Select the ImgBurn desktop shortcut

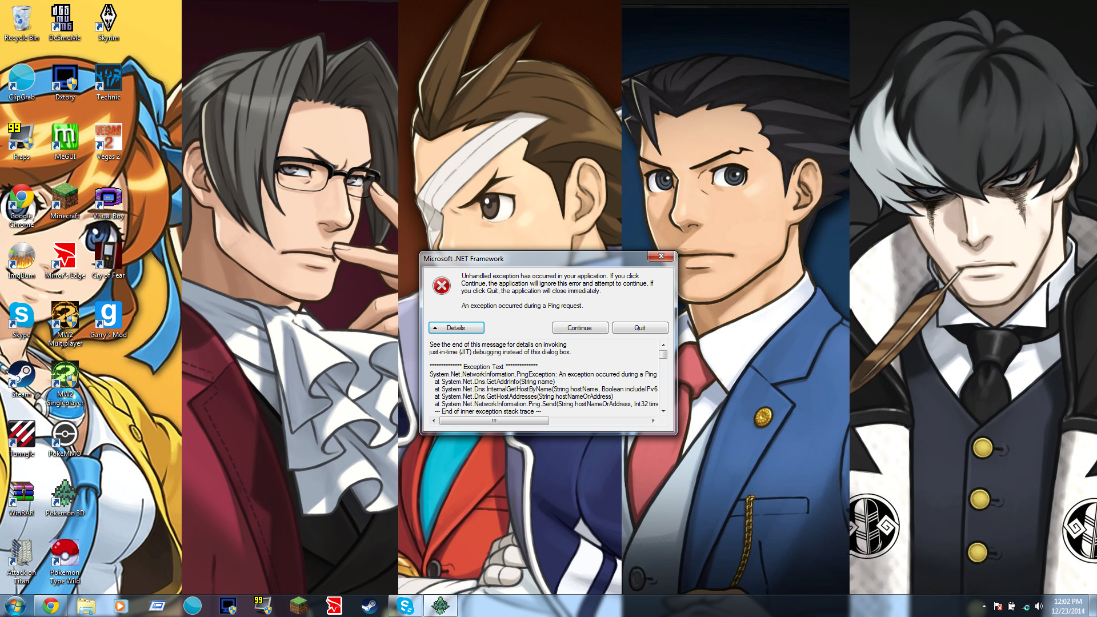point(22,261)
